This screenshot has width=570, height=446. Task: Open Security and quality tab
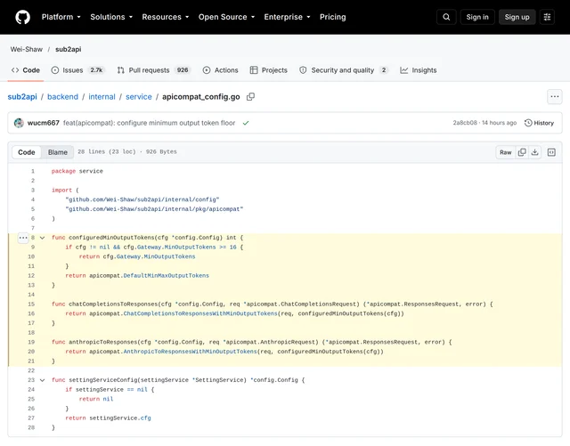(x=343, y=70)
